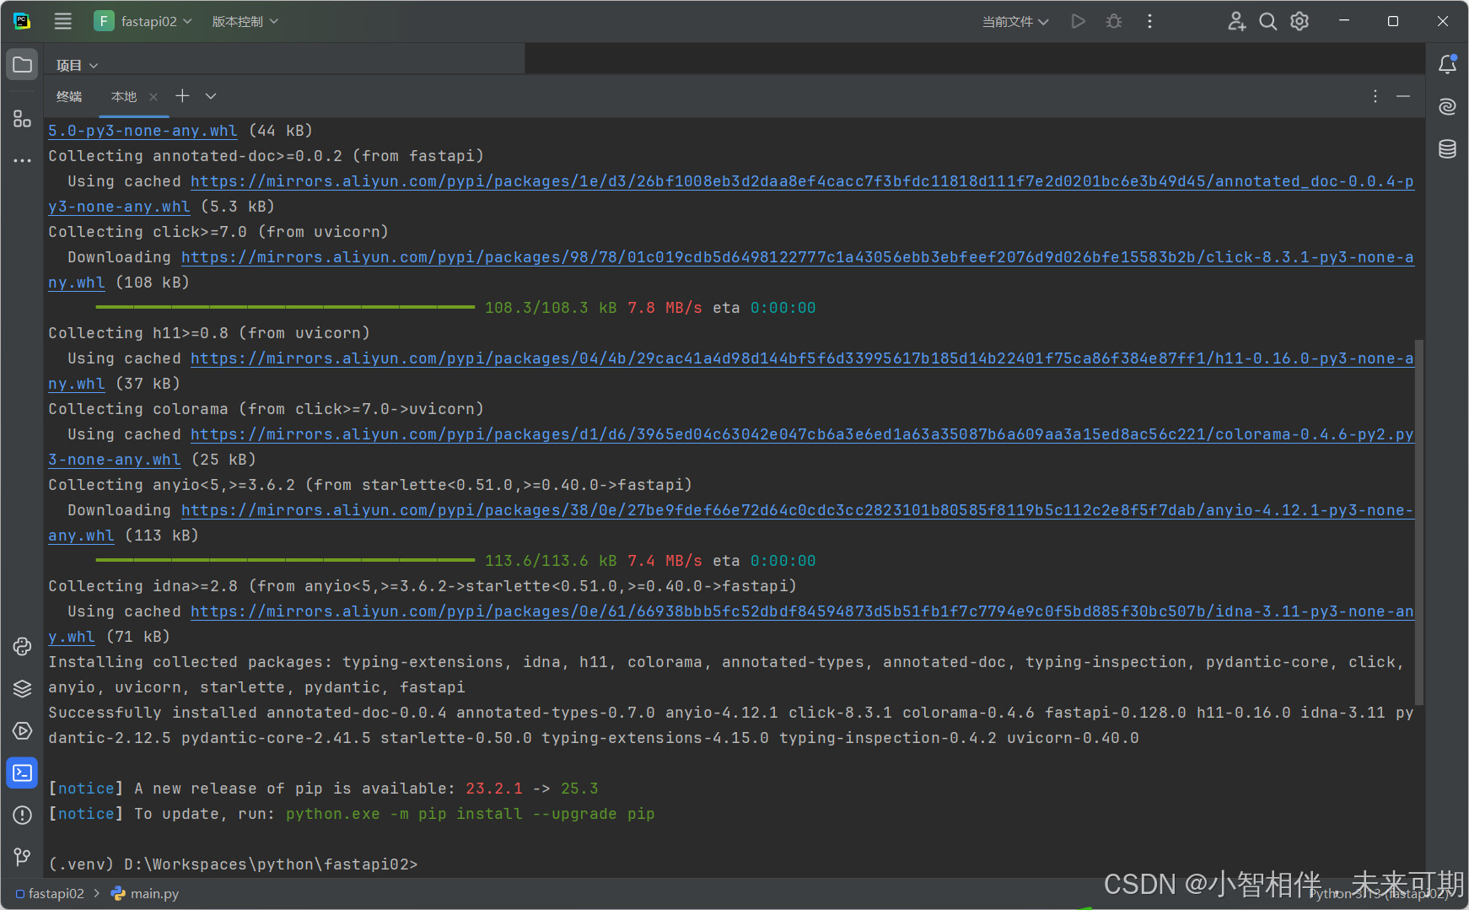1469x910 pixels.
Task: Click the 7.8 MB/s speed text
Action: point(665,308)
